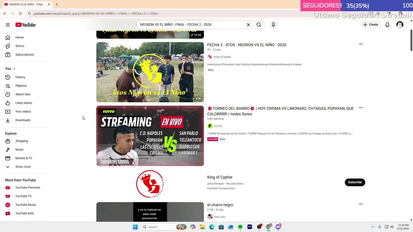Viewport: 413px width, 232px height.
Task: Start voice search with the microphone
Action: pos(273,25)
